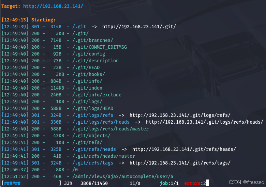Click the 330B size value
The image size is (266, 187).
(56, 122)
